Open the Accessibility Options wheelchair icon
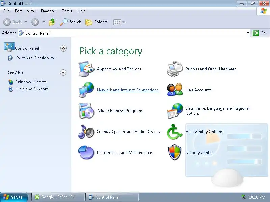Viewport: 270px width, 202px height. tap(174, 132)
